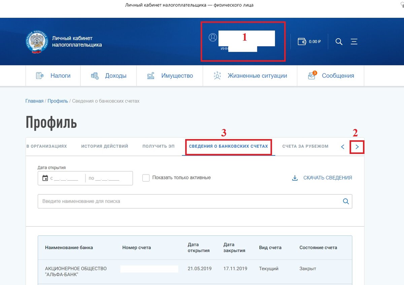Click the magnifier in the name search box
Image resolution: width=404 pixels, height=285 pixels.
(x=346, y=201)
